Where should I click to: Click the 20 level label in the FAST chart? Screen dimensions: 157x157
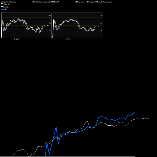coord(50,30)
